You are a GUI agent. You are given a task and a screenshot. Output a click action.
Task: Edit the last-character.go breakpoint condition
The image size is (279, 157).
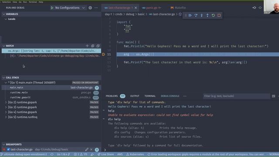pos(87,150)
